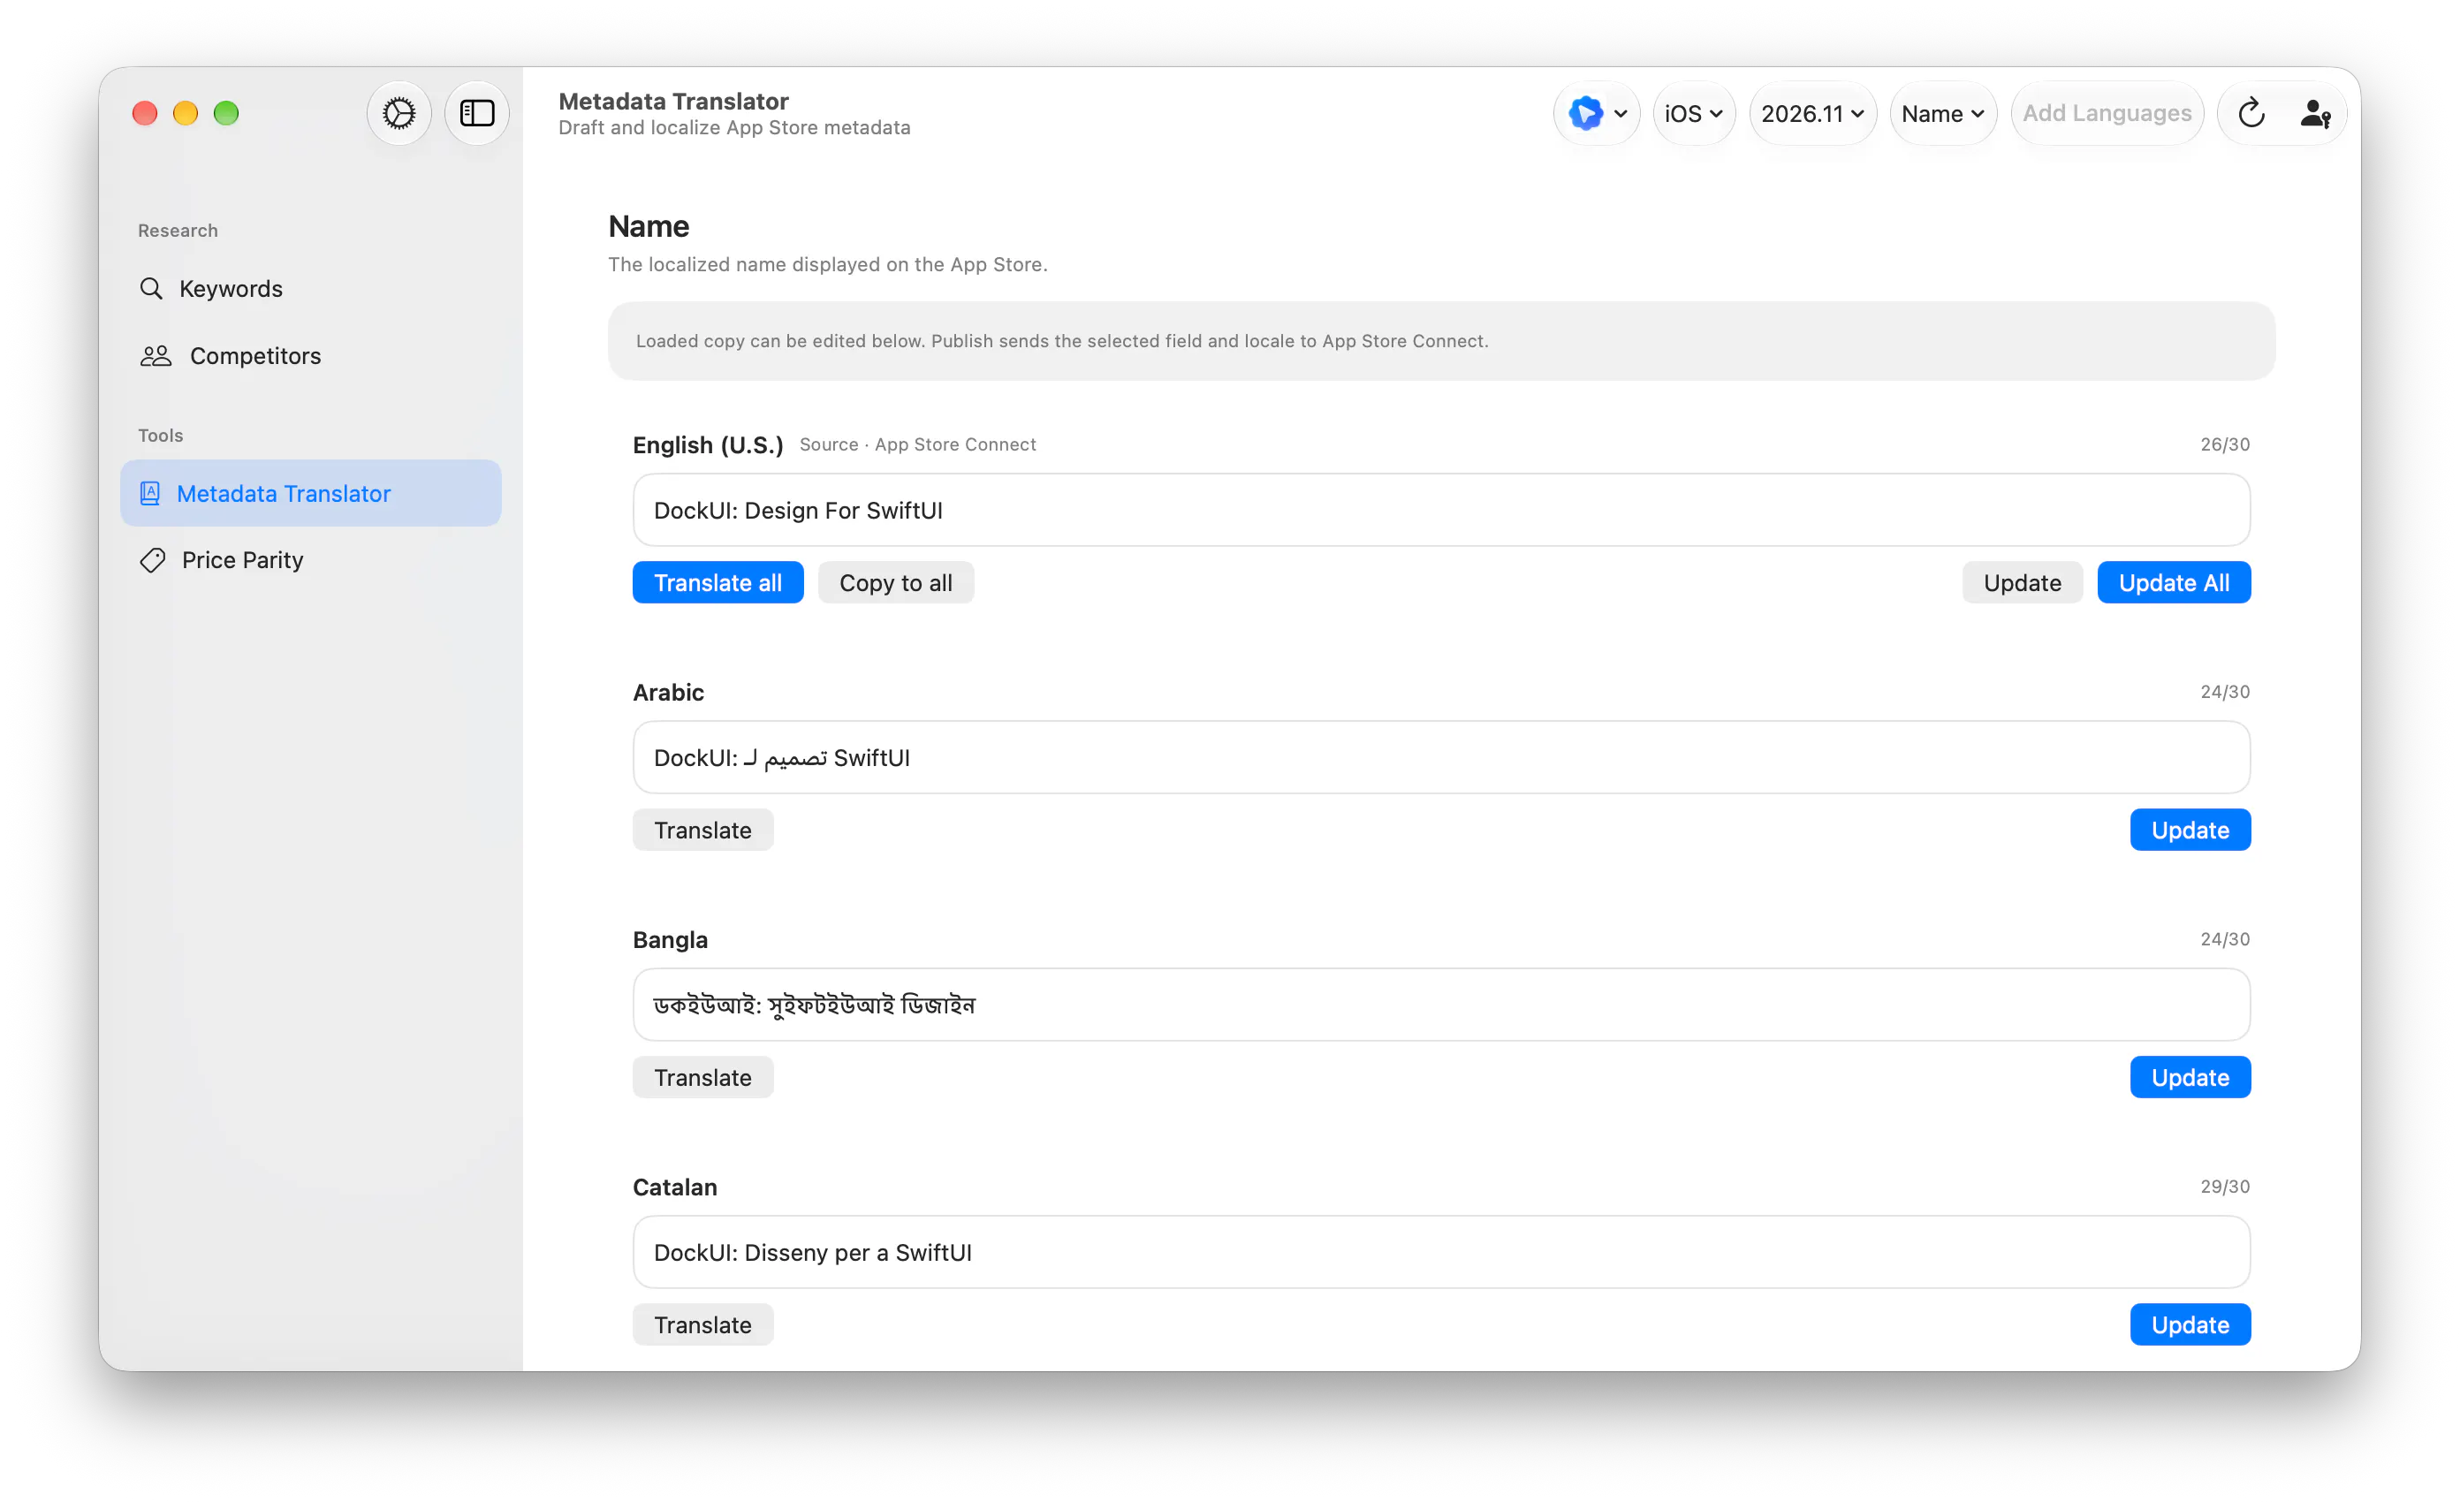Translate the Arabic name
Viewport: 2460px width, 1502px height.
coord(702,831)
